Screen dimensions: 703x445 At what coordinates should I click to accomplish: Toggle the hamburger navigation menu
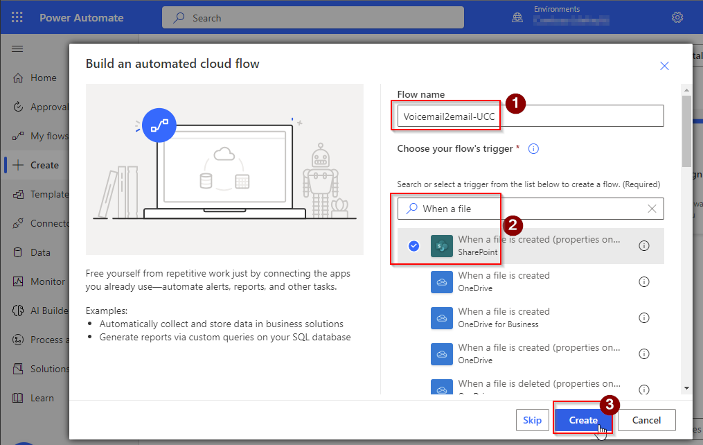(x=17, y=49)
